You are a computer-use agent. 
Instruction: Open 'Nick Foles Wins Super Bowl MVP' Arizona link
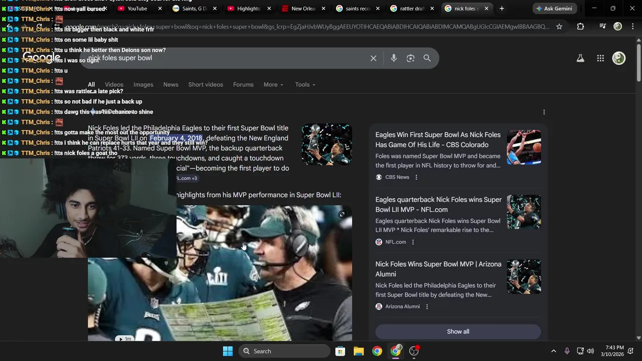438,269
